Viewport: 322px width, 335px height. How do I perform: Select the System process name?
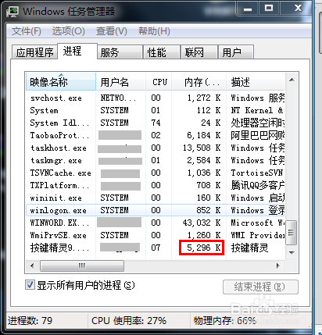click(x=44, y=110)
